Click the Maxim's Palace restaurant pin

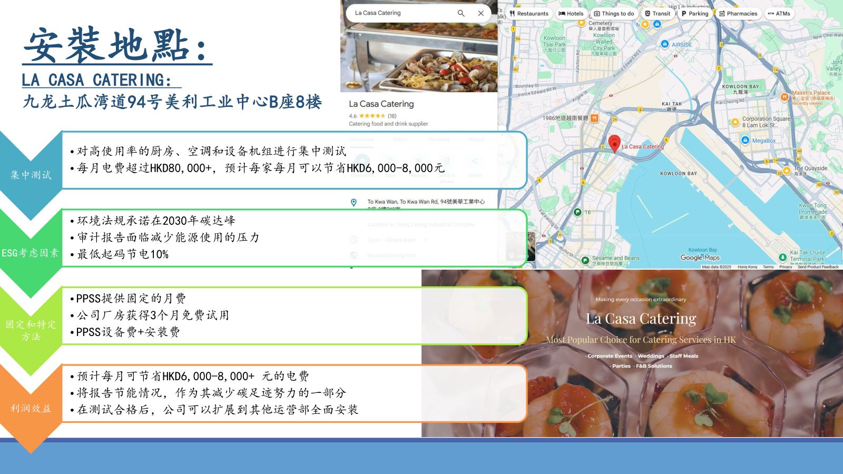(x=785, y=97)
